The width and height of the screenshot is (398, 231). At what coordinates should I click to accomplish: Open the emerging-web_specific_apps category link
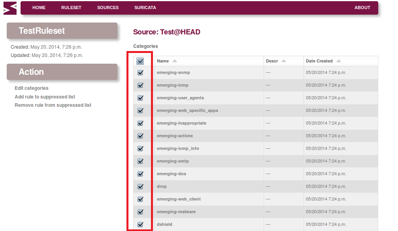click(x=187, y=110)
